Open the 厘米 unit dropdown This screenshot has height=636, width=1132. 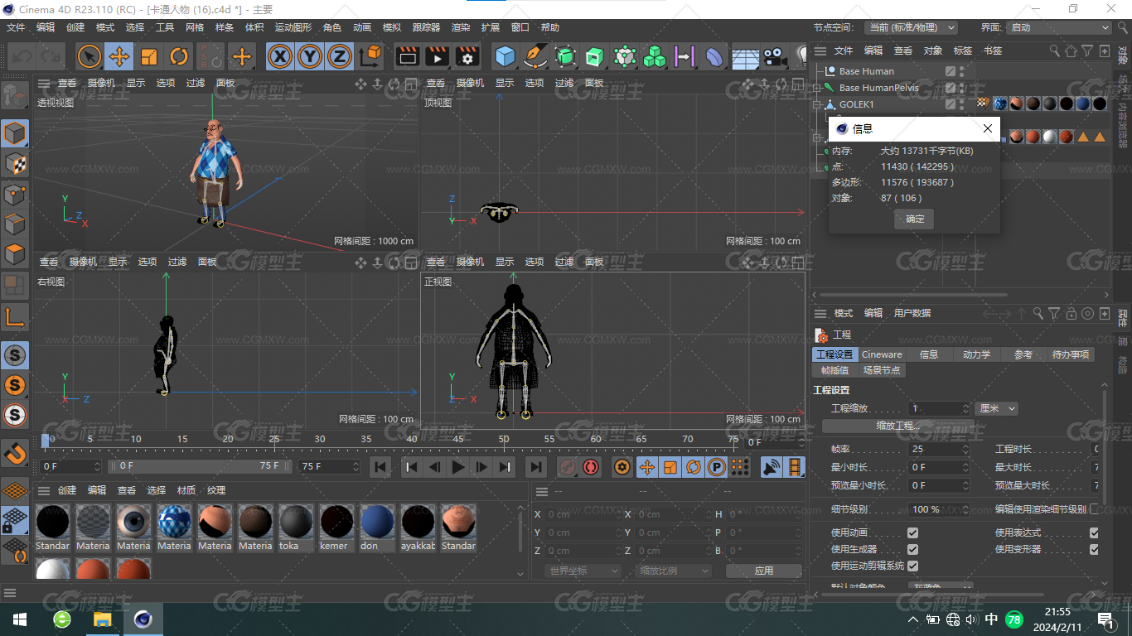[x=997, y=408]
